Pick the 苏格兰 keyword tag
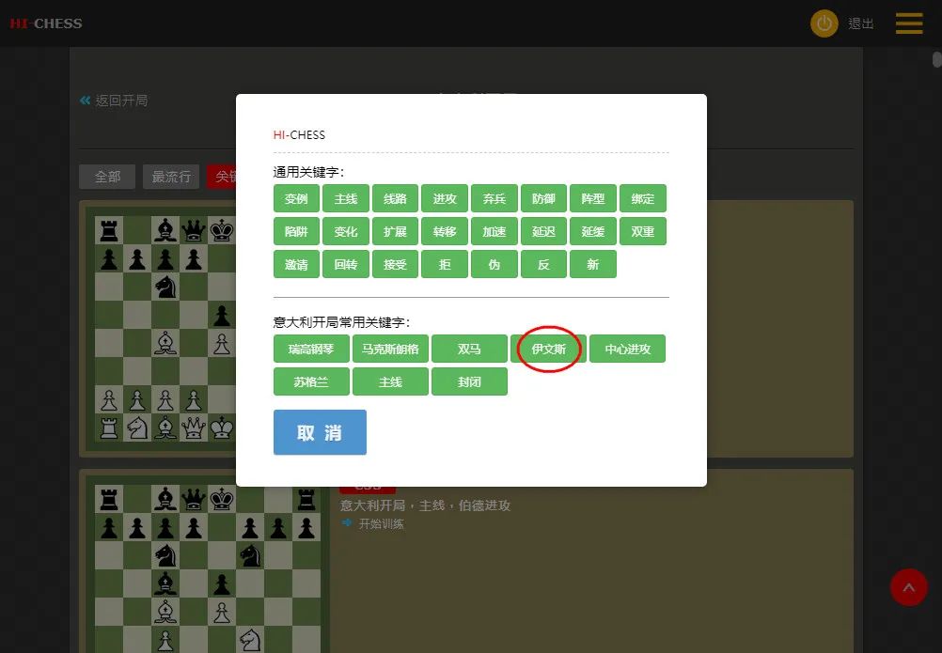The image size is (942, 653). (x=311, y=381)
